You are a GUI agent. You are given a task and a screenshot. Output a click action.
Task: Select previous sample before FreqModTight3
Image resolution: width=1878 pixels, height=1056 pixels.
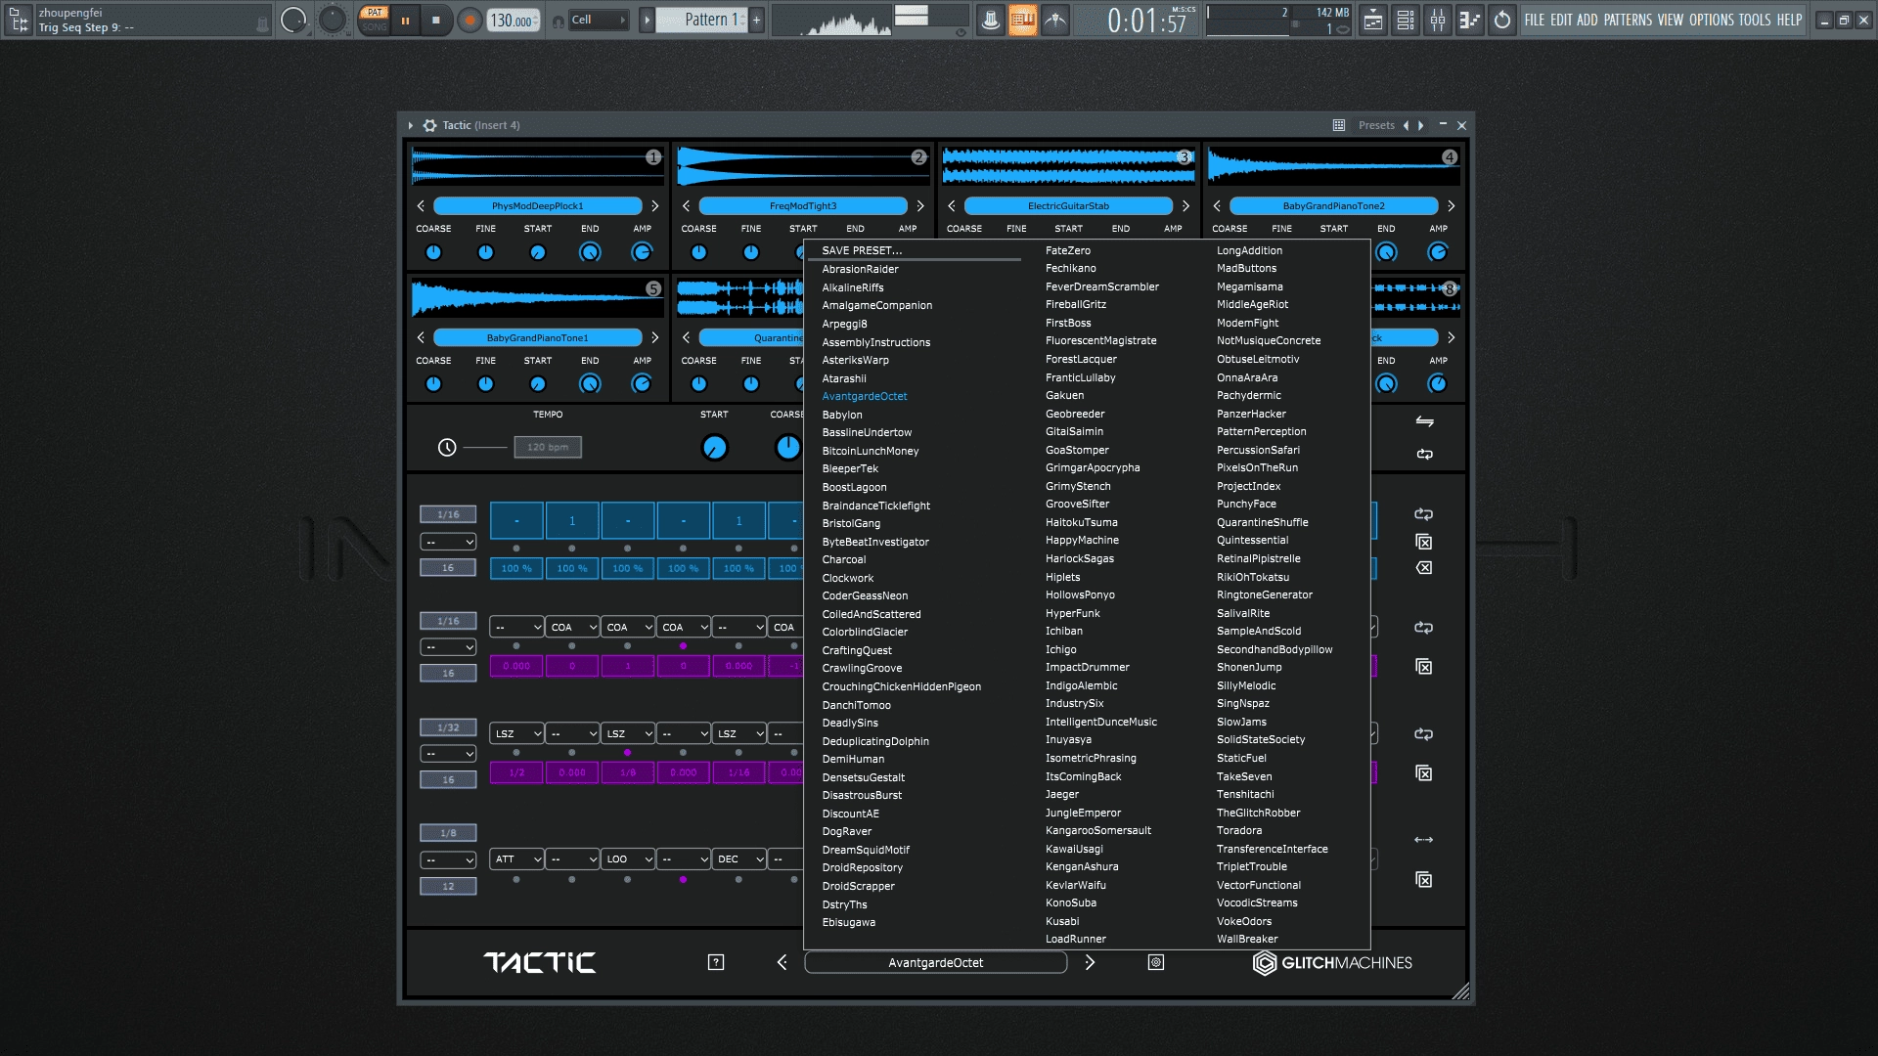686,206
